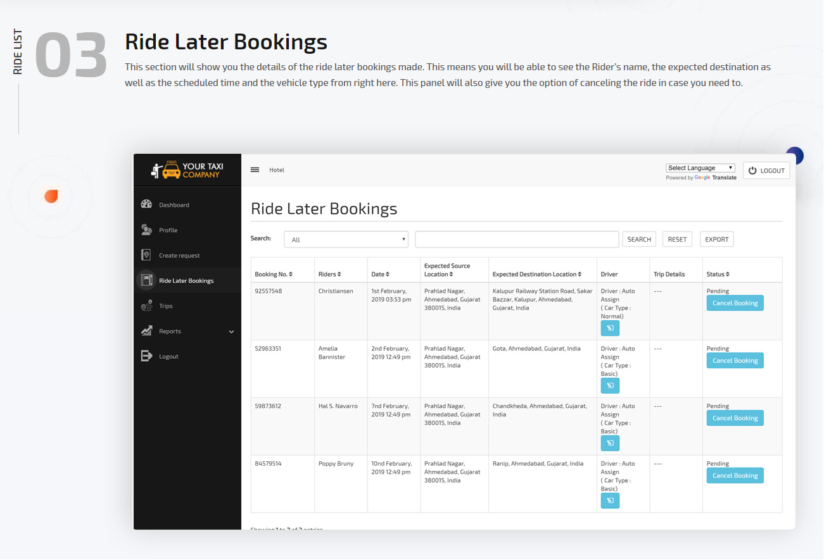
Task: Select Ride Later Bookings in sidebar
Action: (187, 280)
